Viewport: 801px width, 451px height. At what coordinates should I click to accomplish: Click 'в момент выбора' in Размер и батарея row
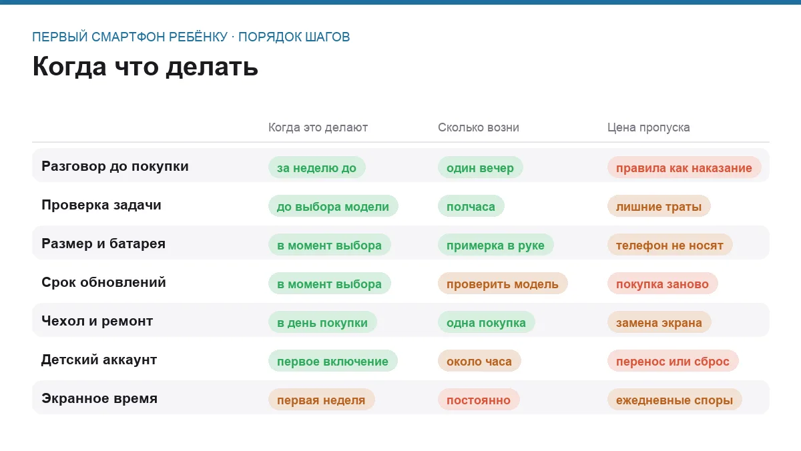pyautogui.click(x=330, y=245)
